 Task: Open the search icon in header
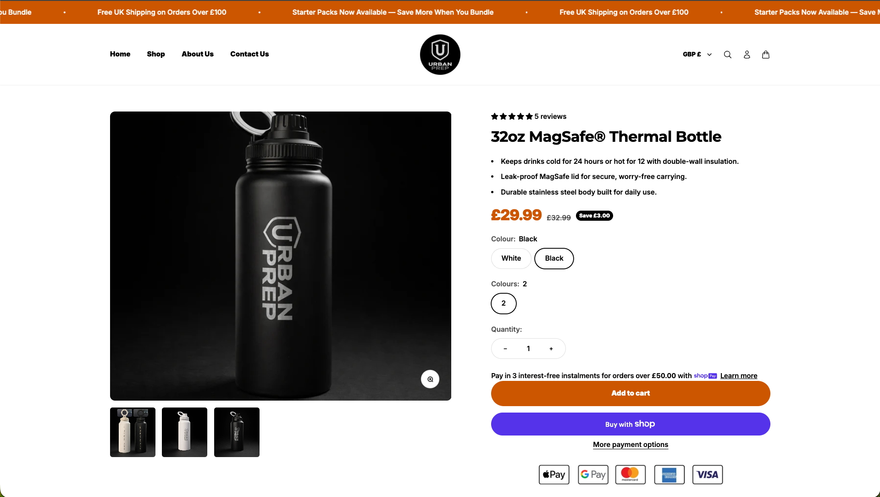tap(727, 55)
